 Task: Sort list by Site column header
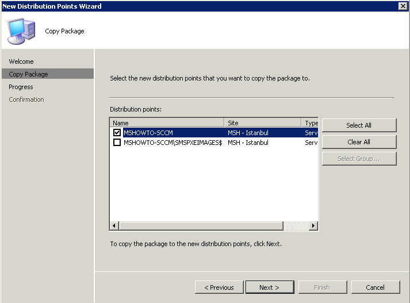(x=263, y=123)
